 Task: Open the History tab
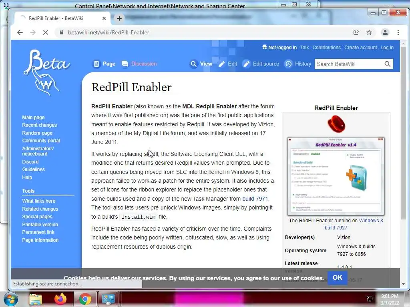(x=298, y=64)
